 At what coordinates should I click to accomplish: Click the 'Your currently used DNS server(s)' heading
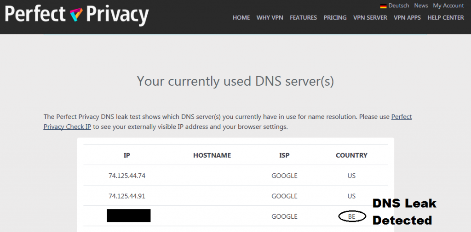click(235, 82)
